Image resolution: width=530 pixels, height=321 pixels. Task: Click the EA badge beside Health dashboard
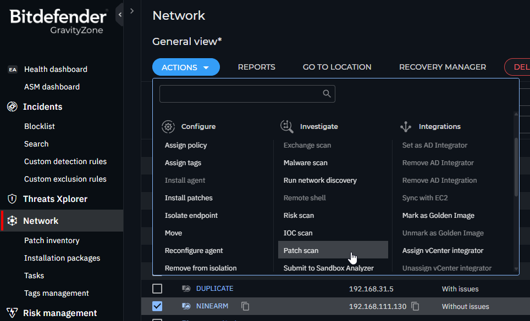12,70
